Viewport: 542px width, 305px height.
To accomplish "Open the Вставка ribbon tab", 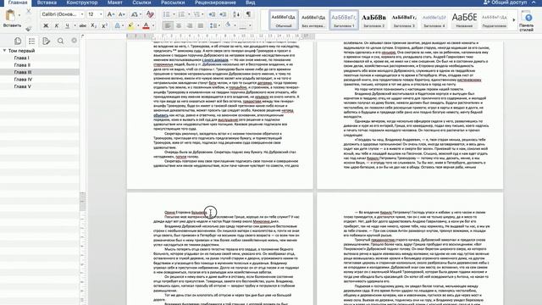I will pyautogui.click(x=47, y=3).
